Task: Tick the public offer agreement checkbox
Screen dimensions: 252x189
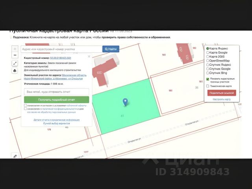Action: (25, 106)
